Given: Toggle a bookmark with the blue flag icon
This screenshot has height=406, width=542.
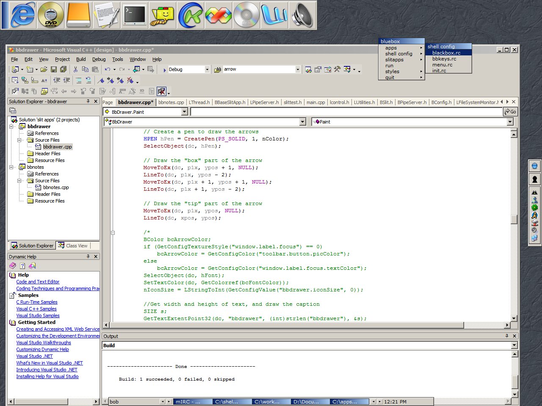Looking at the screenshot, I should coord(101,80).
